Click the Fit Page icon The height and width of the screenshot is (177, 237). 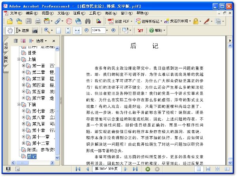[x=68, y=30]
